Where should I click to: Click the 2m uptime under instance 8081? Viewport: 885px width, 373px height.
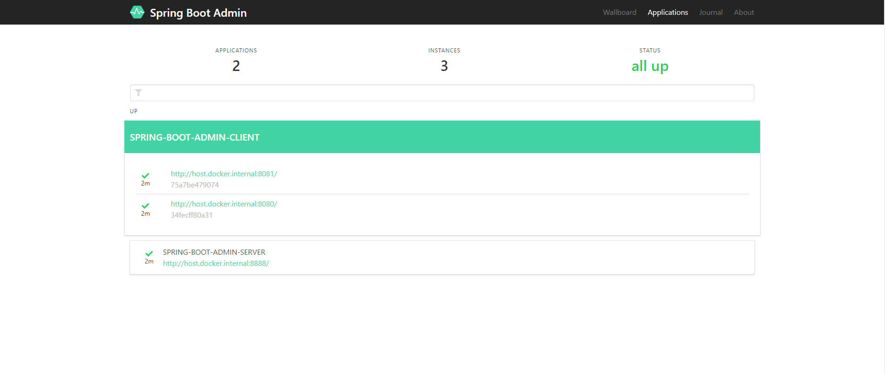point(145,184)
